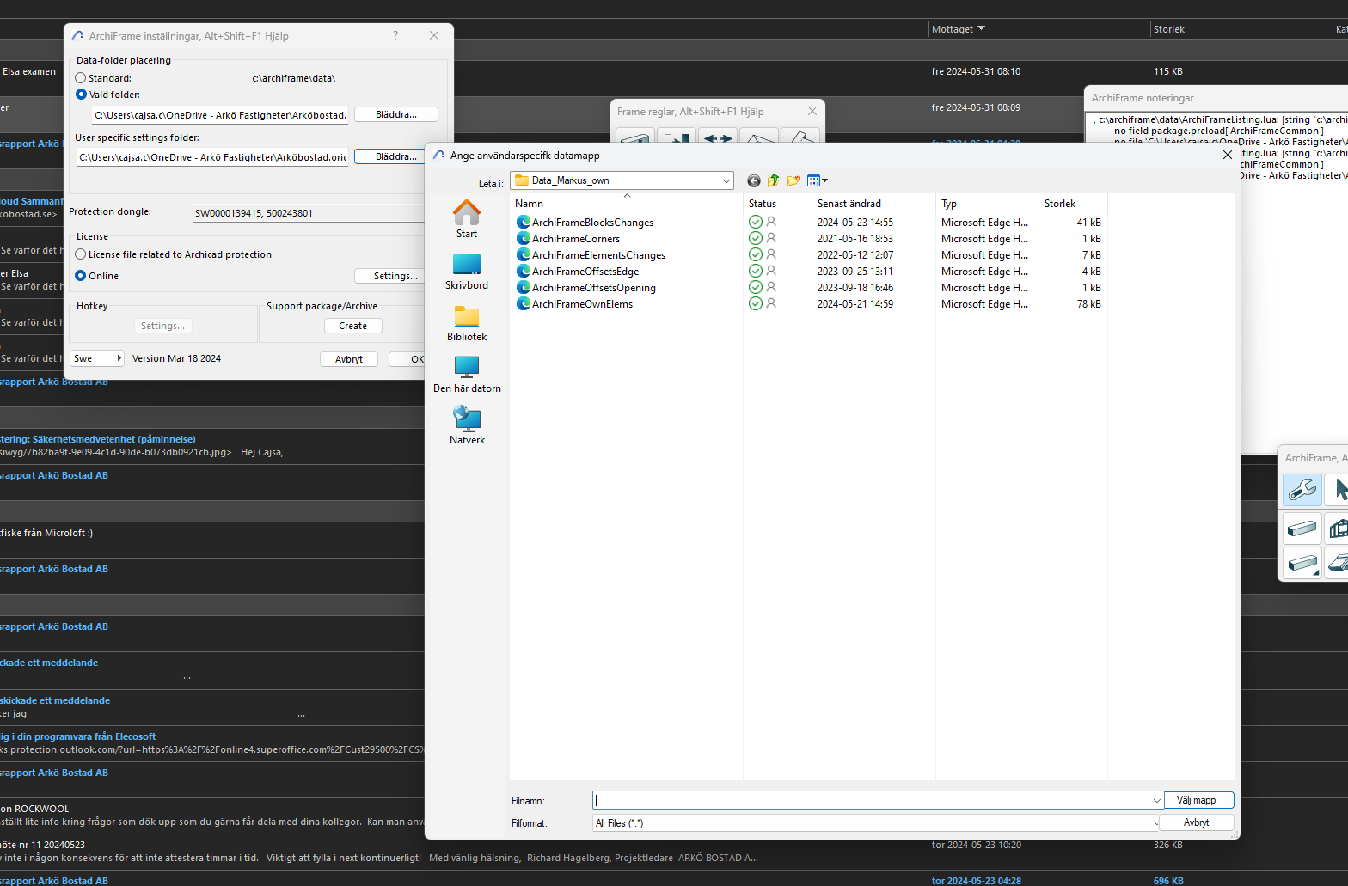Click the back arrow in folder dialog
Viewport: 1348px width, 886px height.
tap(754, 180)
